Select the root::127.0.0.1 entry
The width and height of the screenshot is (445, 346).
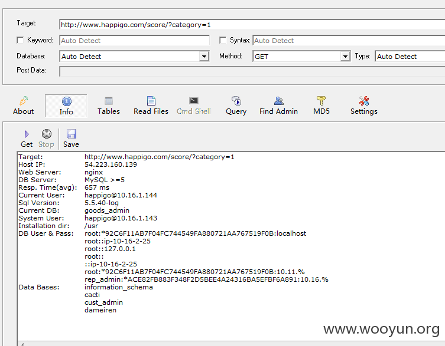(x=110, y=249)
